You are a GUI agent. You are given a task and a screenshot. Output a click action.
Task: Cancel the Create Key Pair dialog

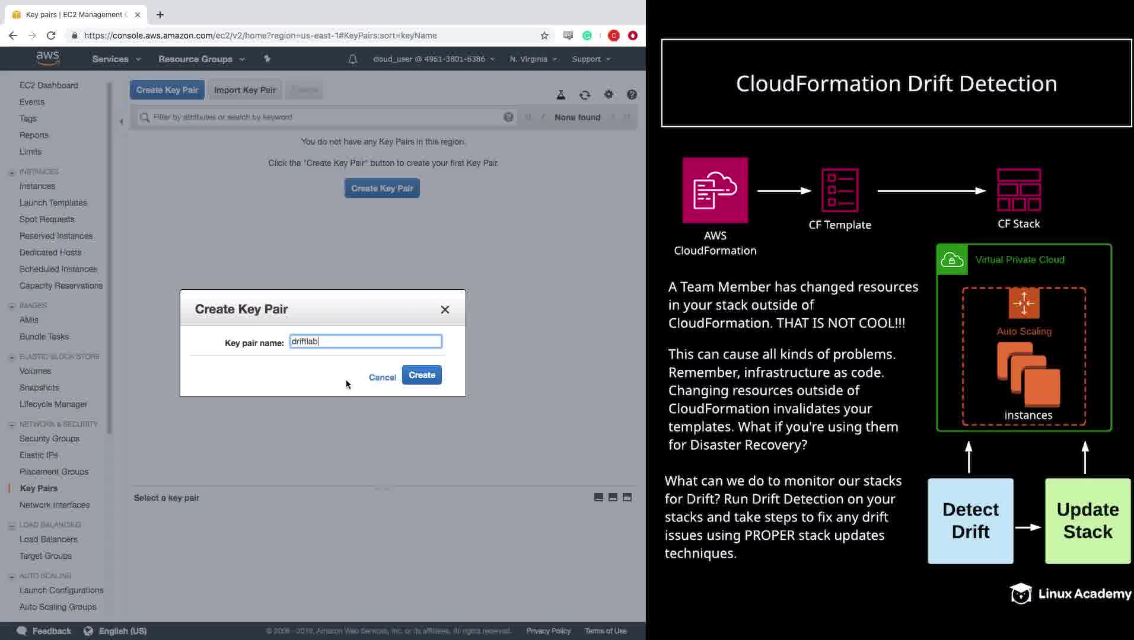click(x=382, y=377)
